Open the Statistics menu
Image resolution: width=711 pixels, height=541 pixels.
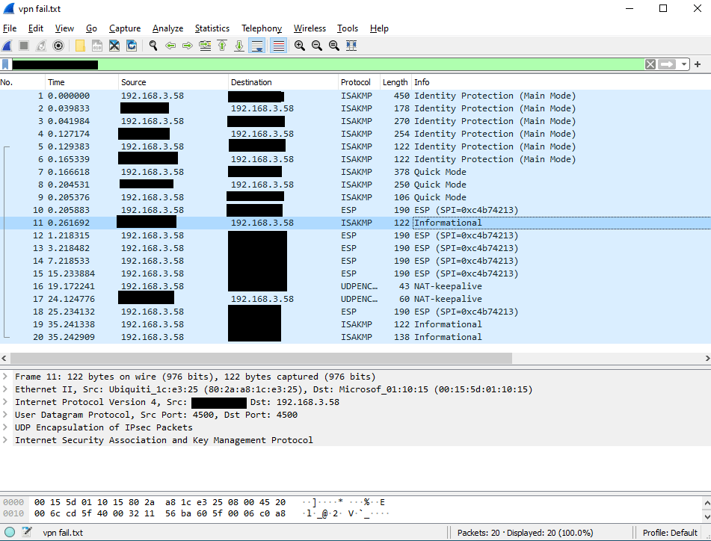point(212,28)
